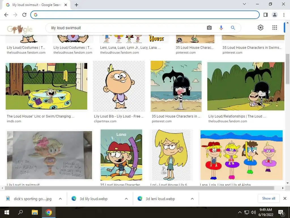Open the hand-drawn Lily bathing suit thumbnail

tap(49, 155)
